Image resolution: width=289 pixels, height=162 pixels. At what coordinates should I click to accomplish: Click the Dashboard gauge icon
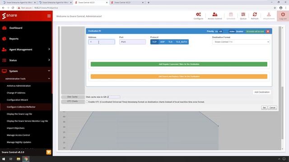click(4, 28)
